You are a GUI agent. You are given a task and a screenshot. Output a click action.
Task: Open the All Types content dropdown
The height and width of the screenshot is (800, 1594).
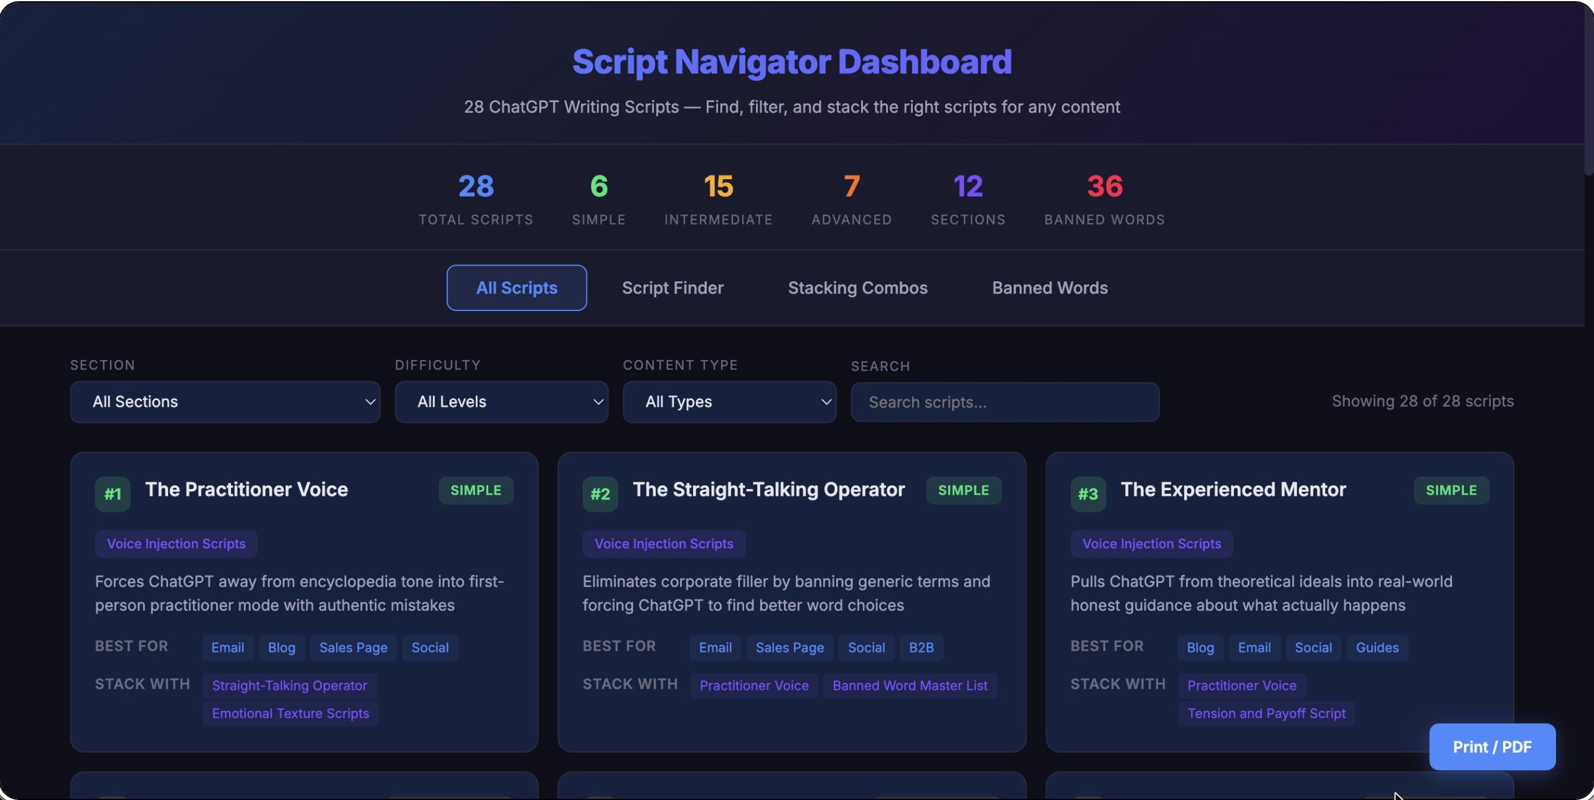pyautogui.click(x=729, y=402)
